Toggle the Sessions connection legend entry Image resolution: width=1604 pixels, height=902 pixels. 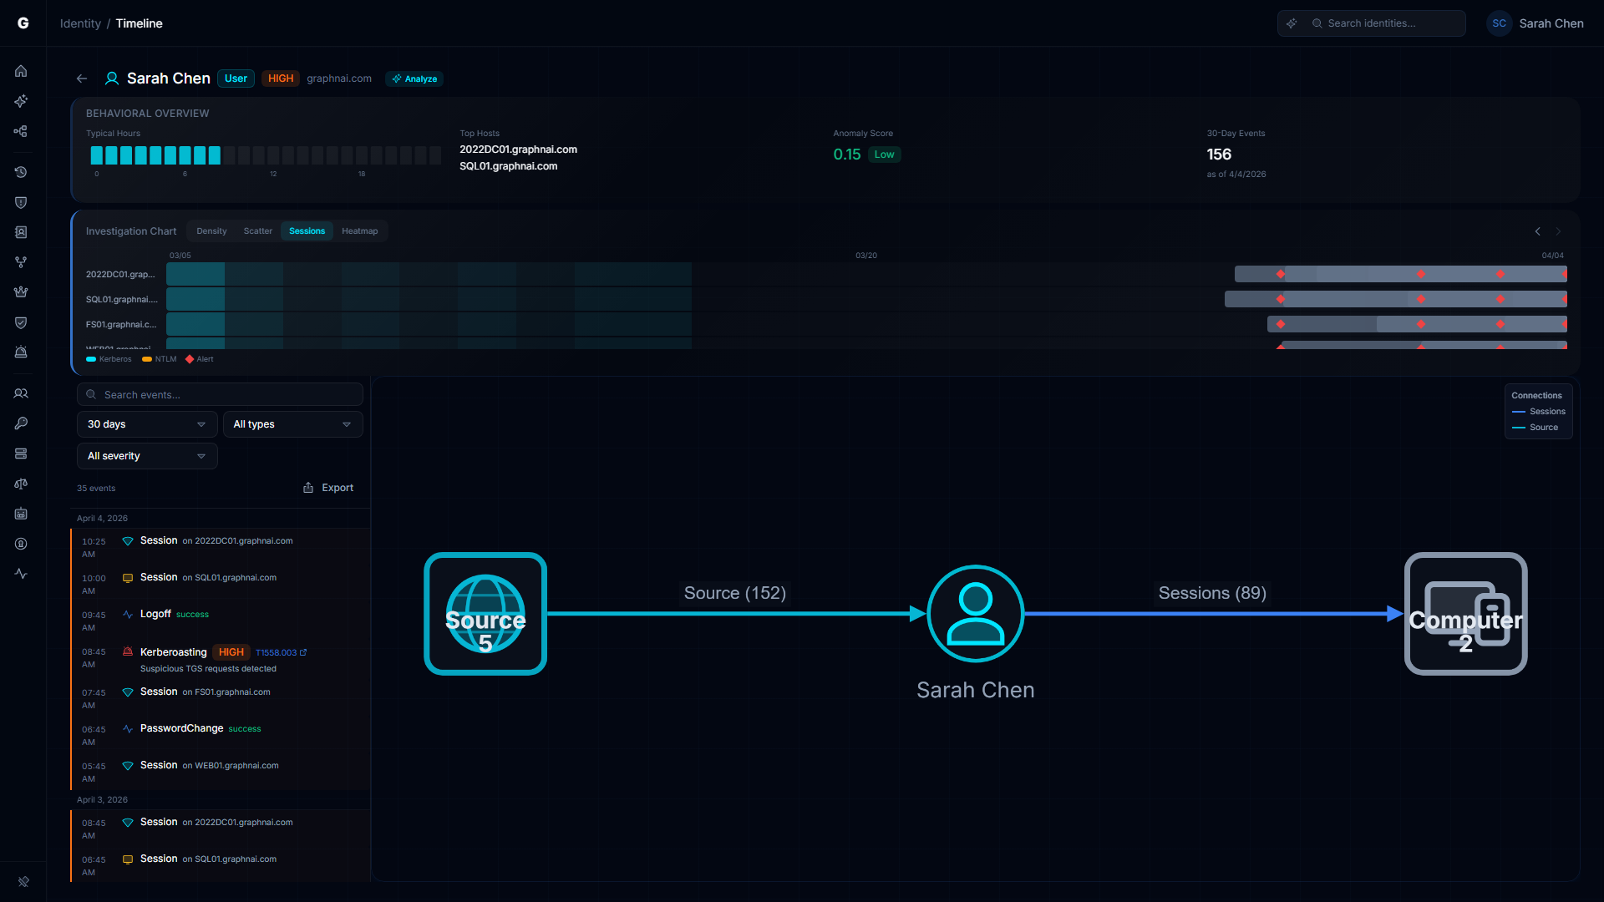[x=1539, y=412]
